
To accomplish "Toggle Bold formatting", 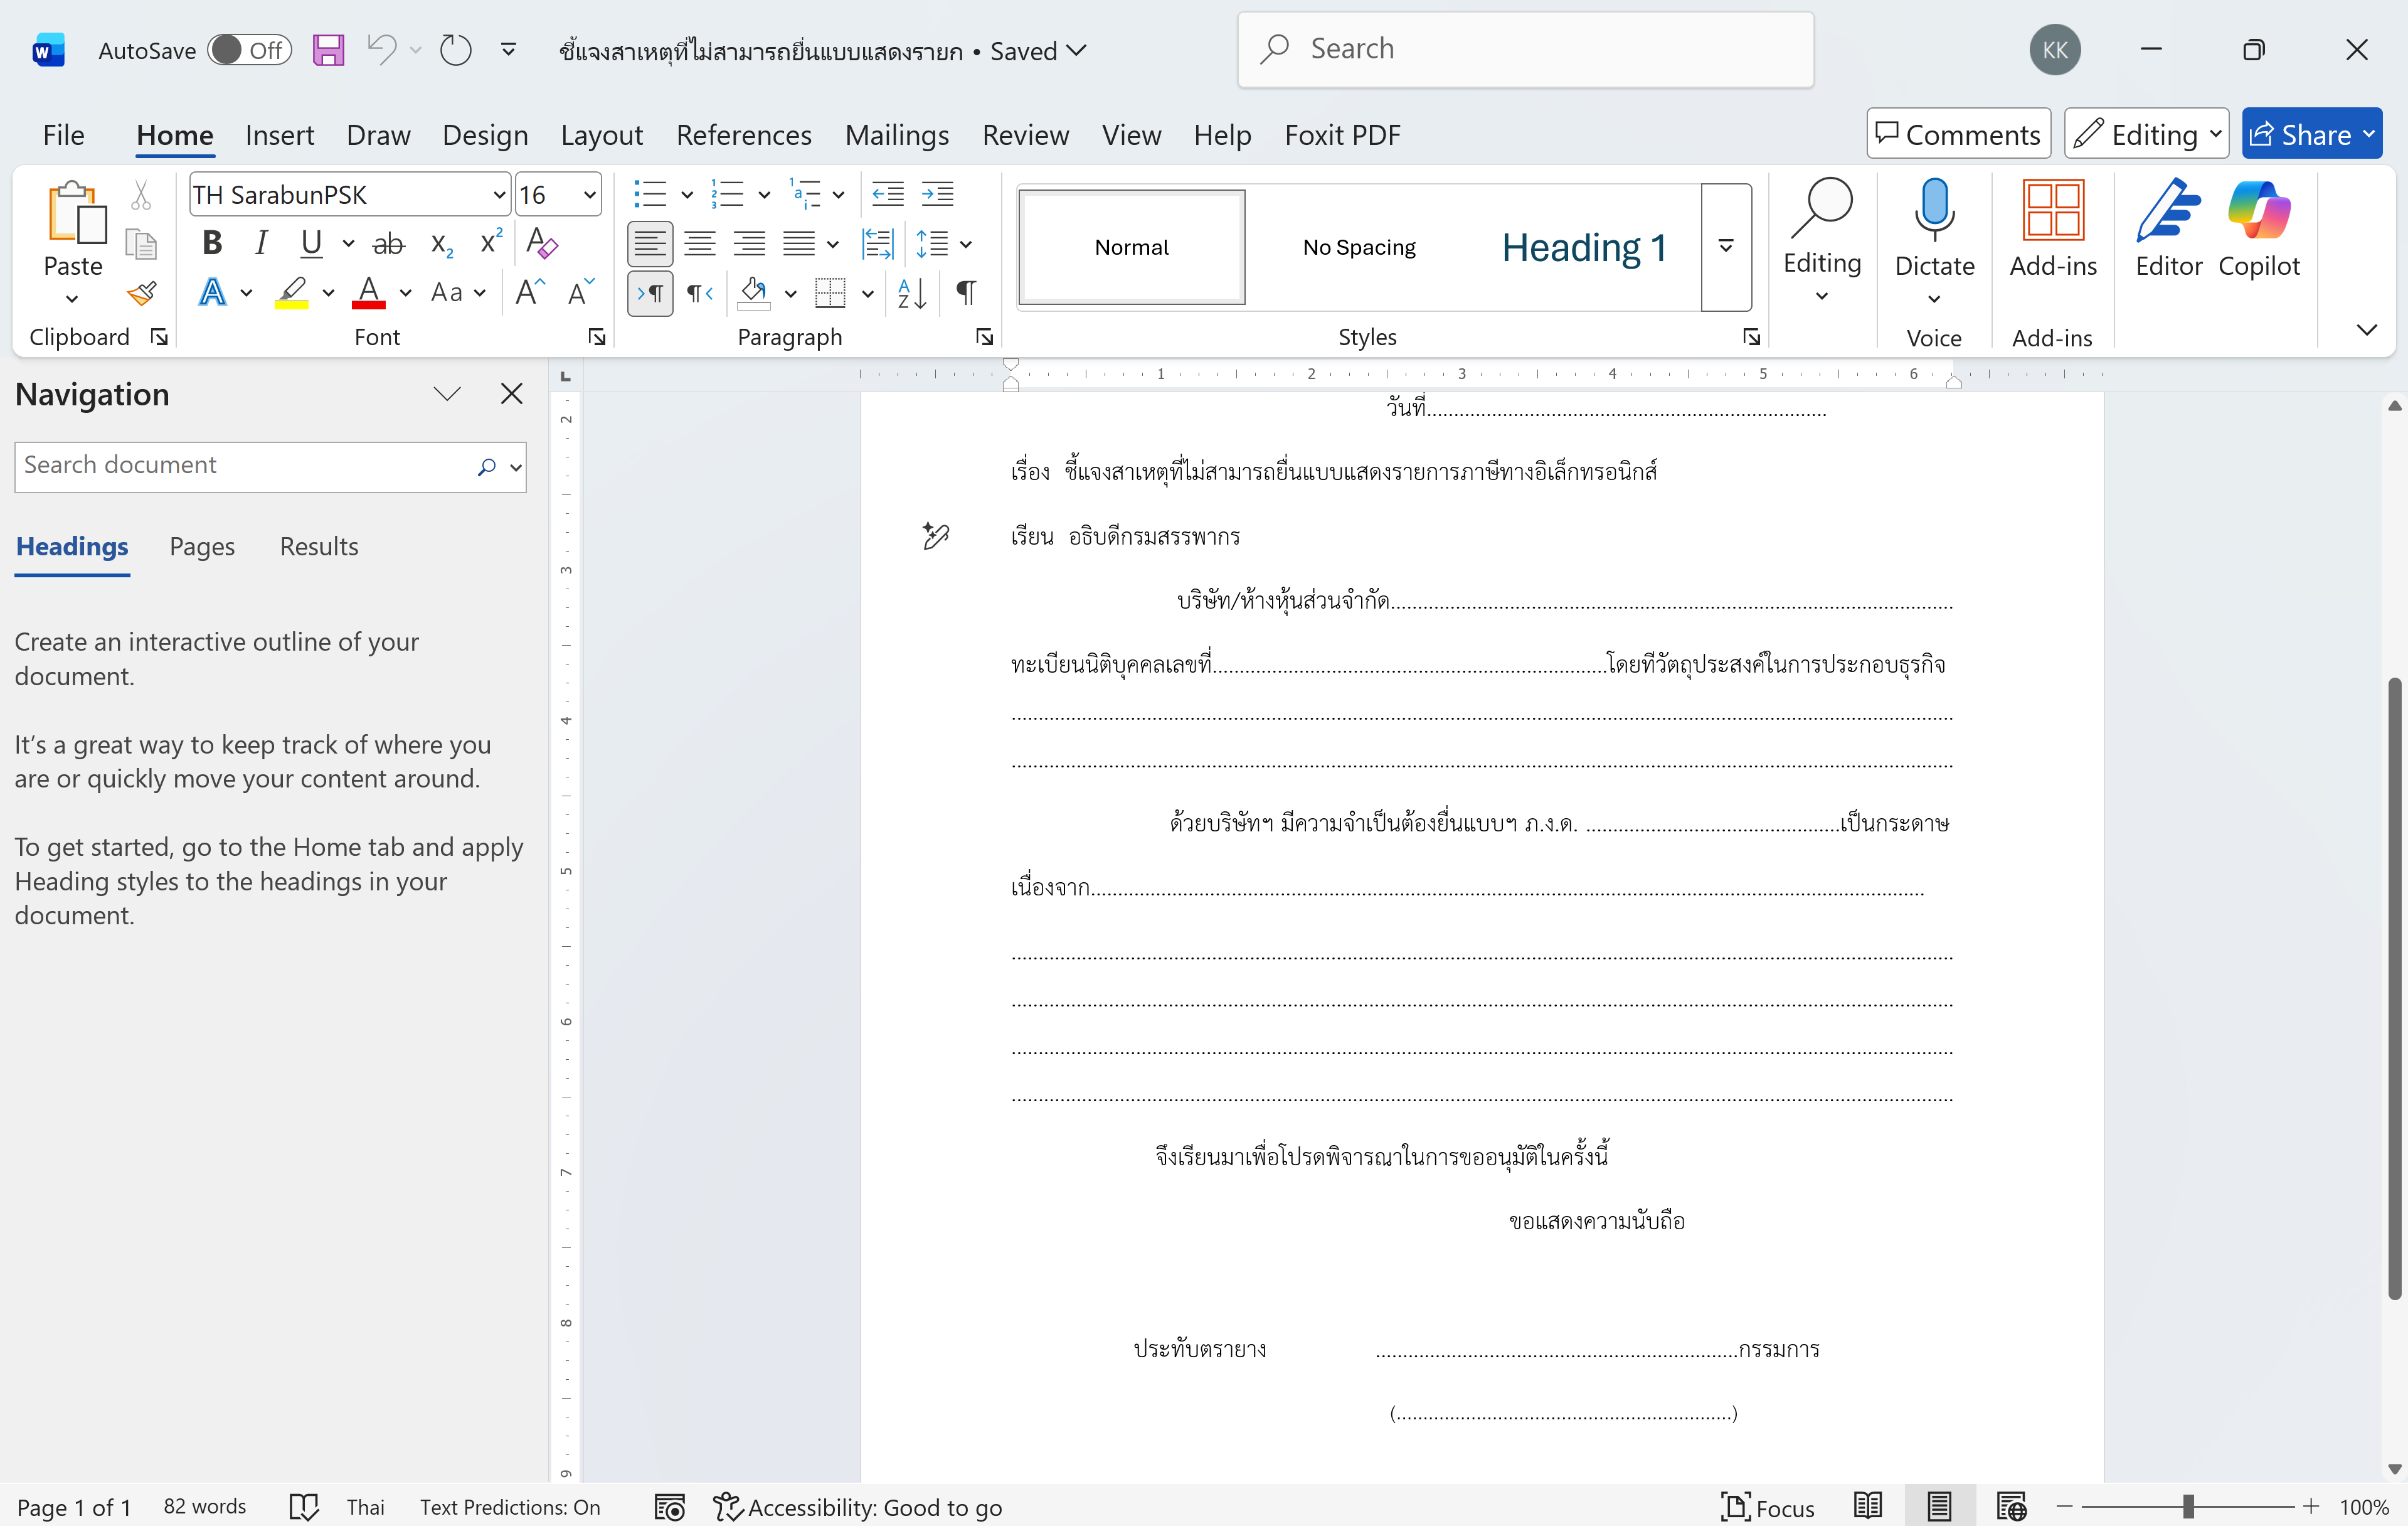I will tap(212, 243).
